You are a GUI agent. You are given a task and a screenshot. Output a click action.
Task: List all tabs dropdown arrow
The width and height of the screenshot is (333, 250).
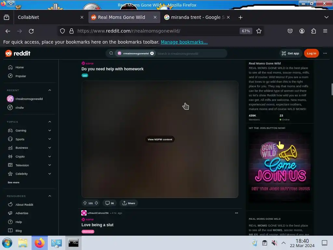click(x=326, y=17)
